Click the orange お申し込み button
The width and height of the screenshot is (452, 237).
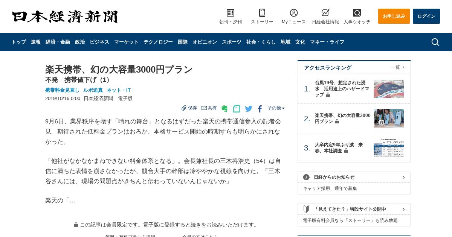coord(394,16)
